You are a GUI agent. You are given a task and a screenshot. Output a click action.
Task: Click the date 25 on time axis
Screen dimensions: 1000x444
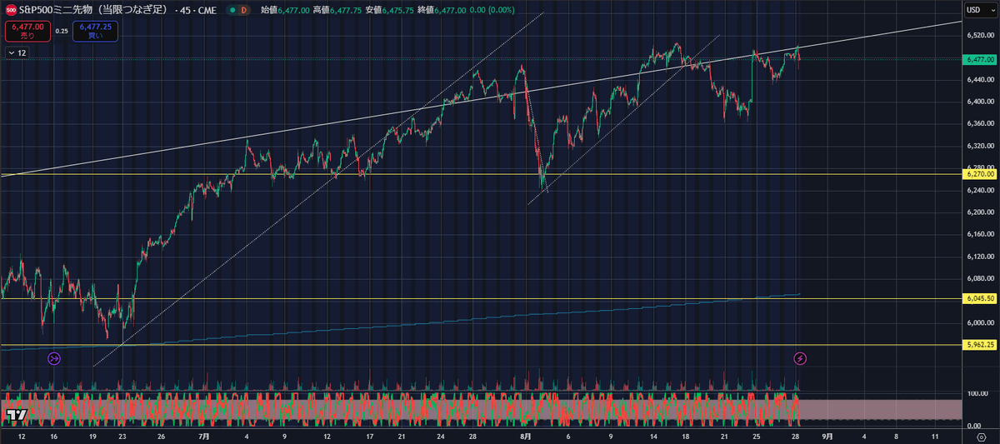tap(757, 436)
